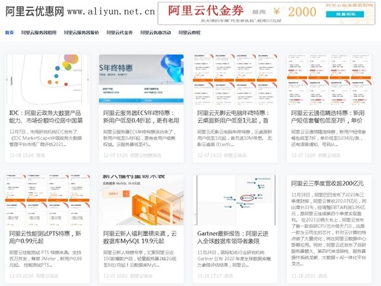Open the 云通信精选特惠 article thumbnail
381x286 pixels.
(329, 79)
